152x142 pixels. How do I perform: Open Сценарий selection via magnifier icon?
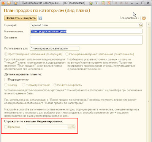coord(141,25)
